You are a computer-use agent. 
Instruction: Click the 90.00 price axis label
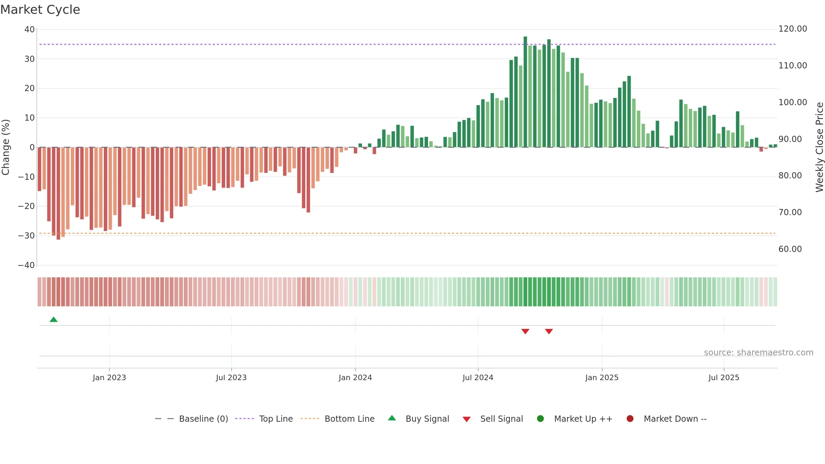coord(790,139)
